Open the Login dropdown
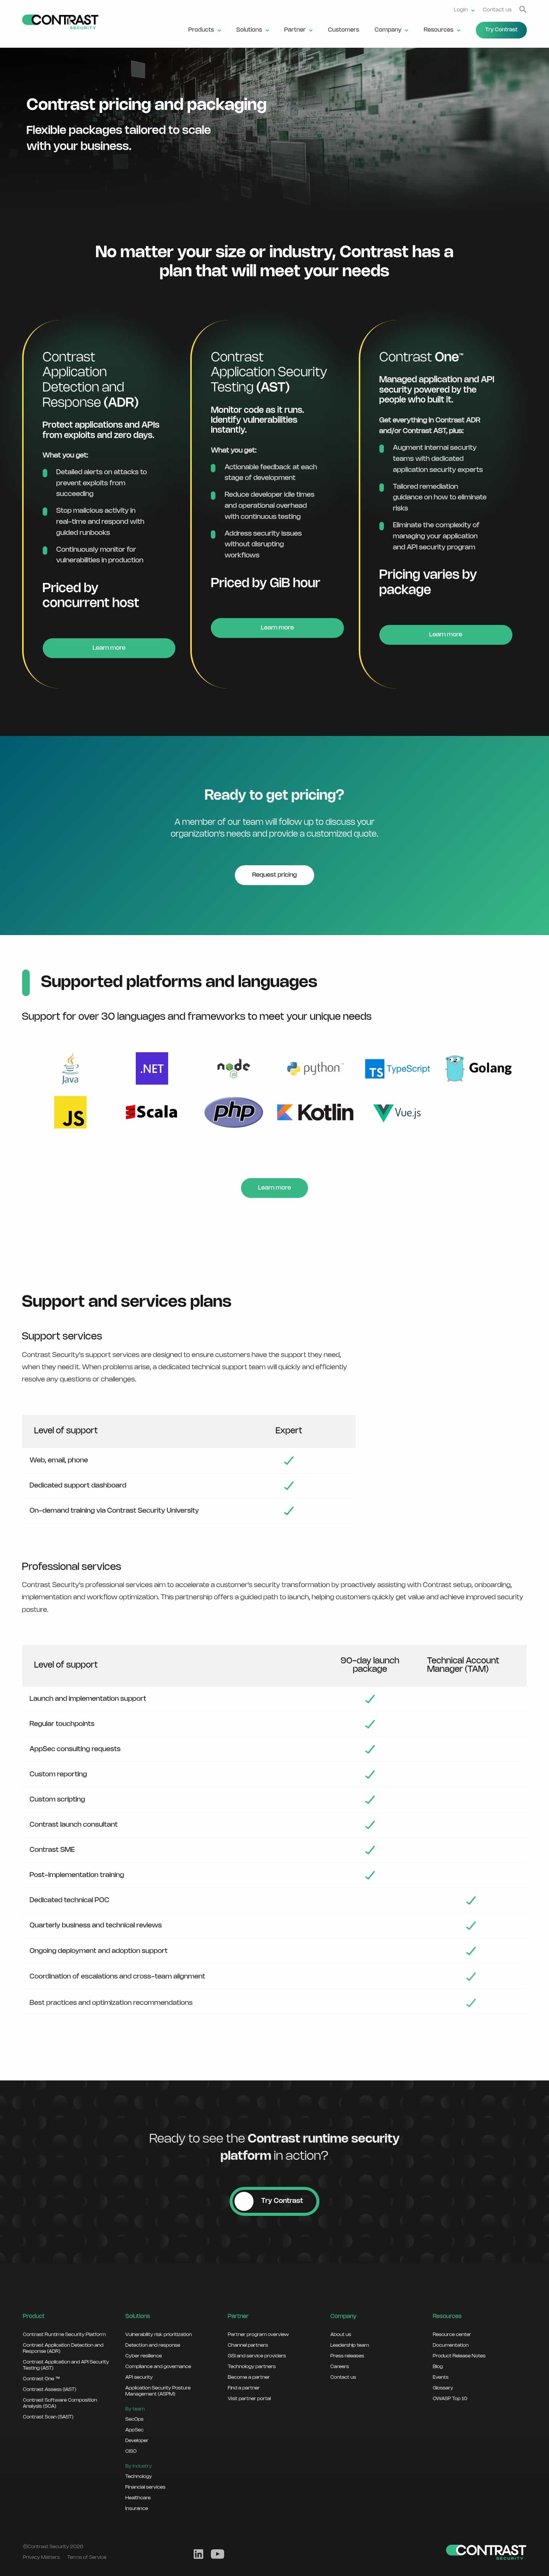The image size is (549, 2576). pyautogui.click(x=463, y=10)
